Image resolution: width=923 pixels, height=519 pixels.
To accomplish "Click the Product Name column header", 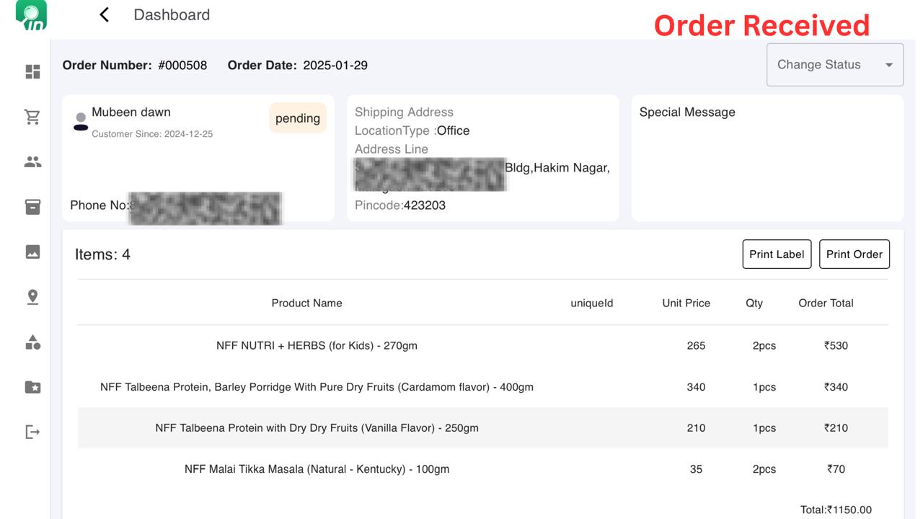I will pos(306,303).
